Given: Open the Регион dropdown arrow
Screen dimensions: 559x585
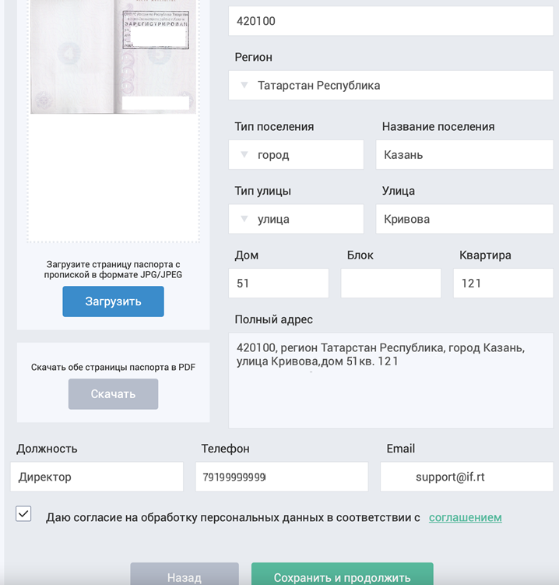Looking at the screenshot, I should tap(244, 86).
